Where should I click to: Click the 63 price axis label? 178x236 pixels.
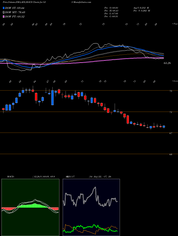(x=171, y=154)
